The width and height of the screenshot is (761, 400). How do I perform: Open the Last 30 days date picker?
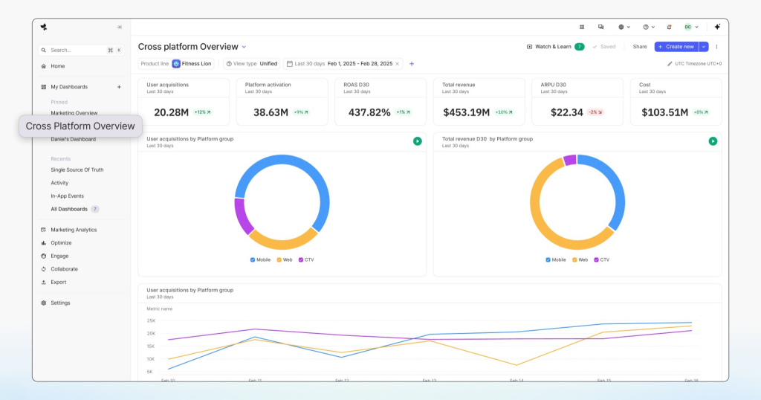click(343, 64)
